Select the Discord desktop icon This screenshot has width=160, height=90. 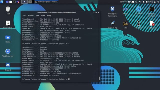(x=8, y=67)
